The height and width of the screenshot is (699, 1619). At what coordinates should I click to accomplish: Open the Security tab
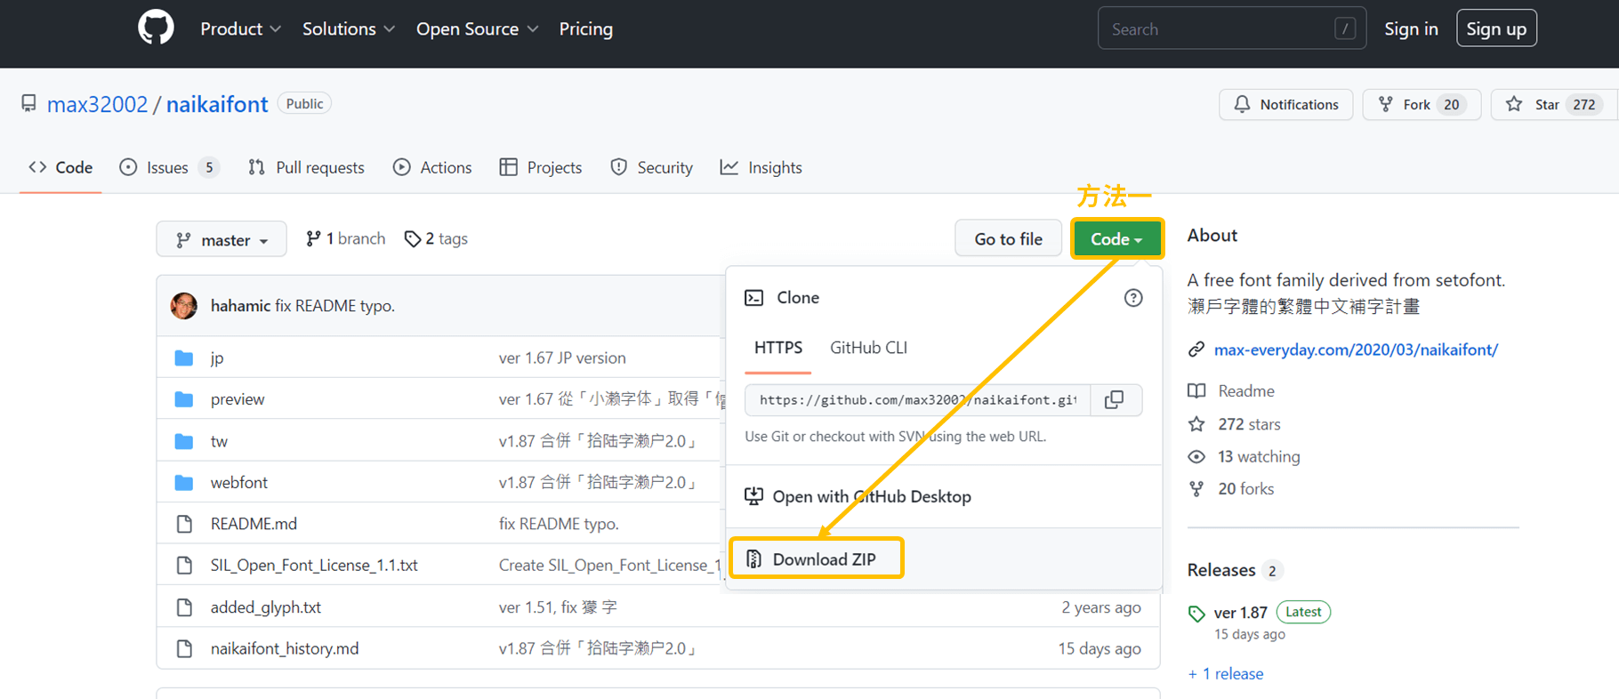[651, 167]
